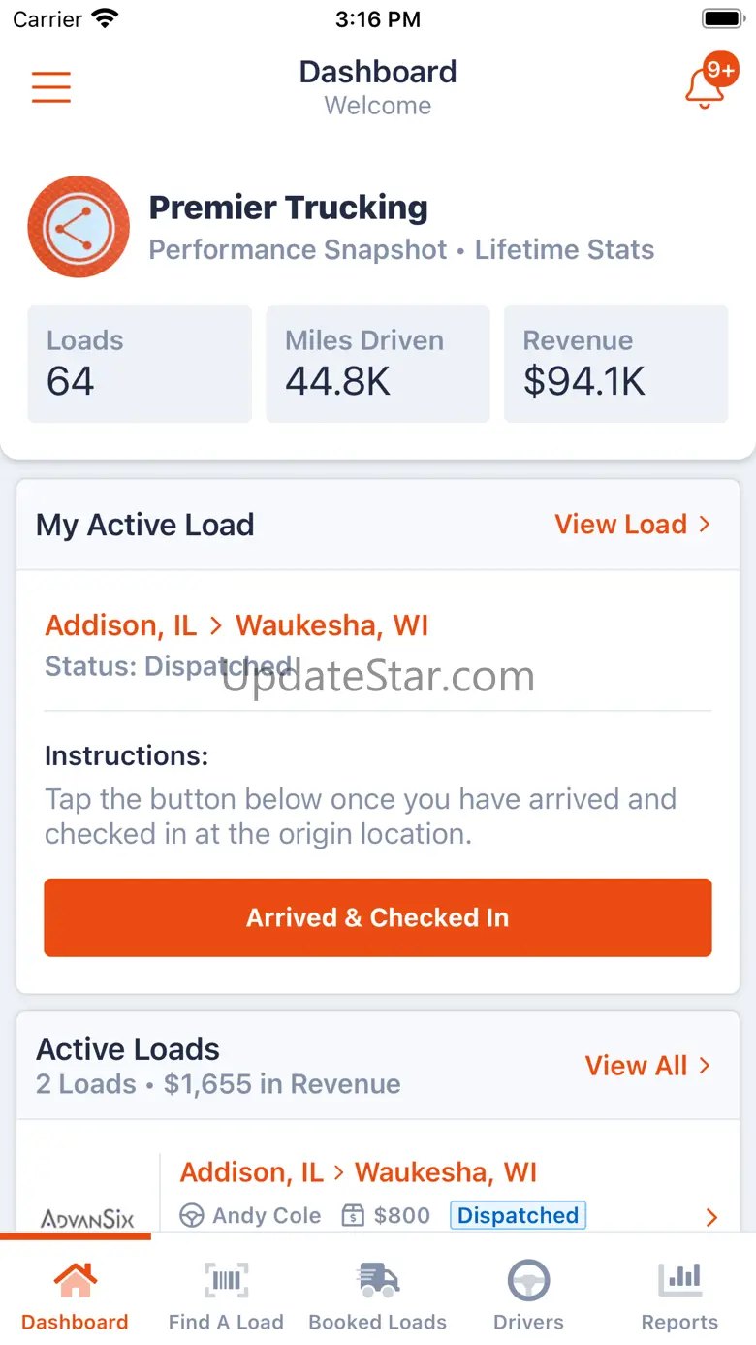The width and height of the screenshot is (756, 1345).
Task: Tap the chevron next to View Load
Action: (705, 525)
